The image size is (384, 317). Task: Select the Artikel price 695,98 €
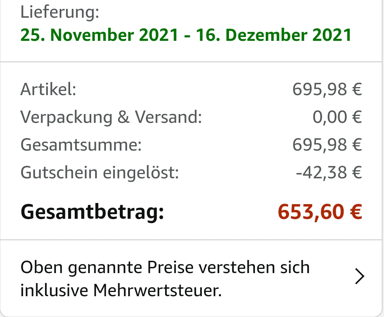pos(327,90)
